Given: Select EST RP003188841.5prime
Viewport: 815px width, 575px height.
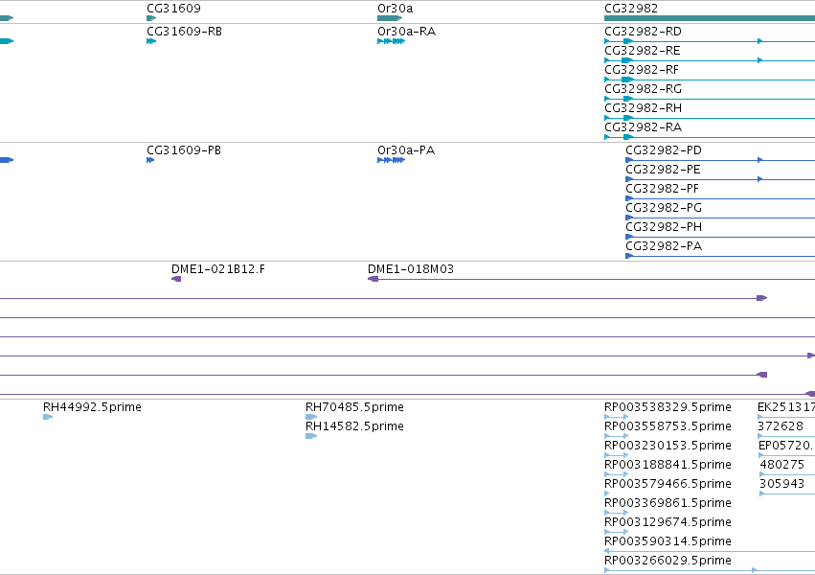Looking at the screenshot, I should [x=668, y=465].
